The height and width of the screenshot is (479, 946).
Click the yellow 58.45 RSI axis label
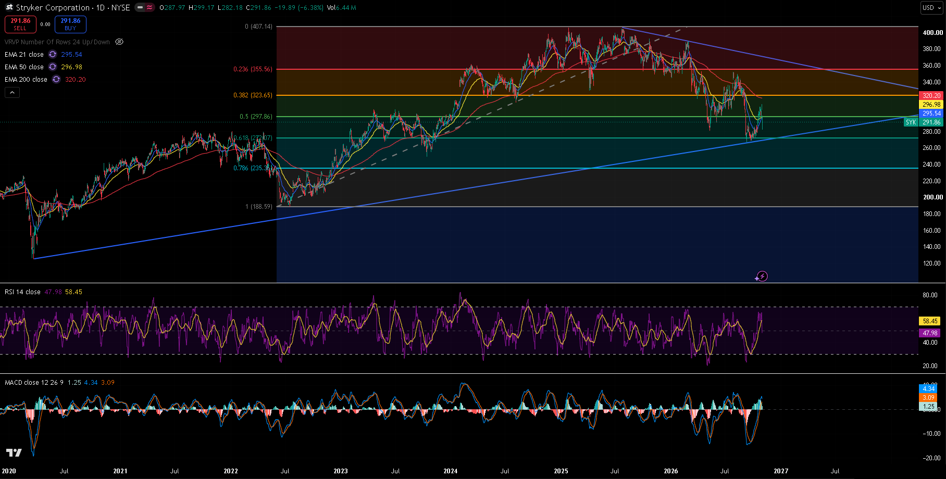point(930,321)
